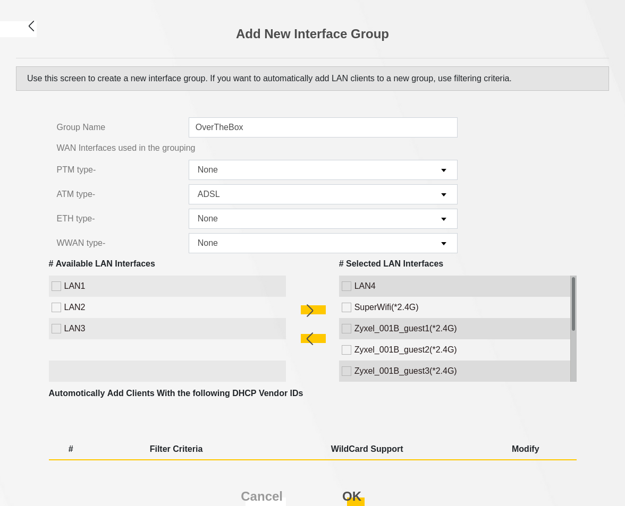The width and height of the screenshot is (625, 506).
Task: Check the LAN4 selected interface
Action: tap(347, 286)
